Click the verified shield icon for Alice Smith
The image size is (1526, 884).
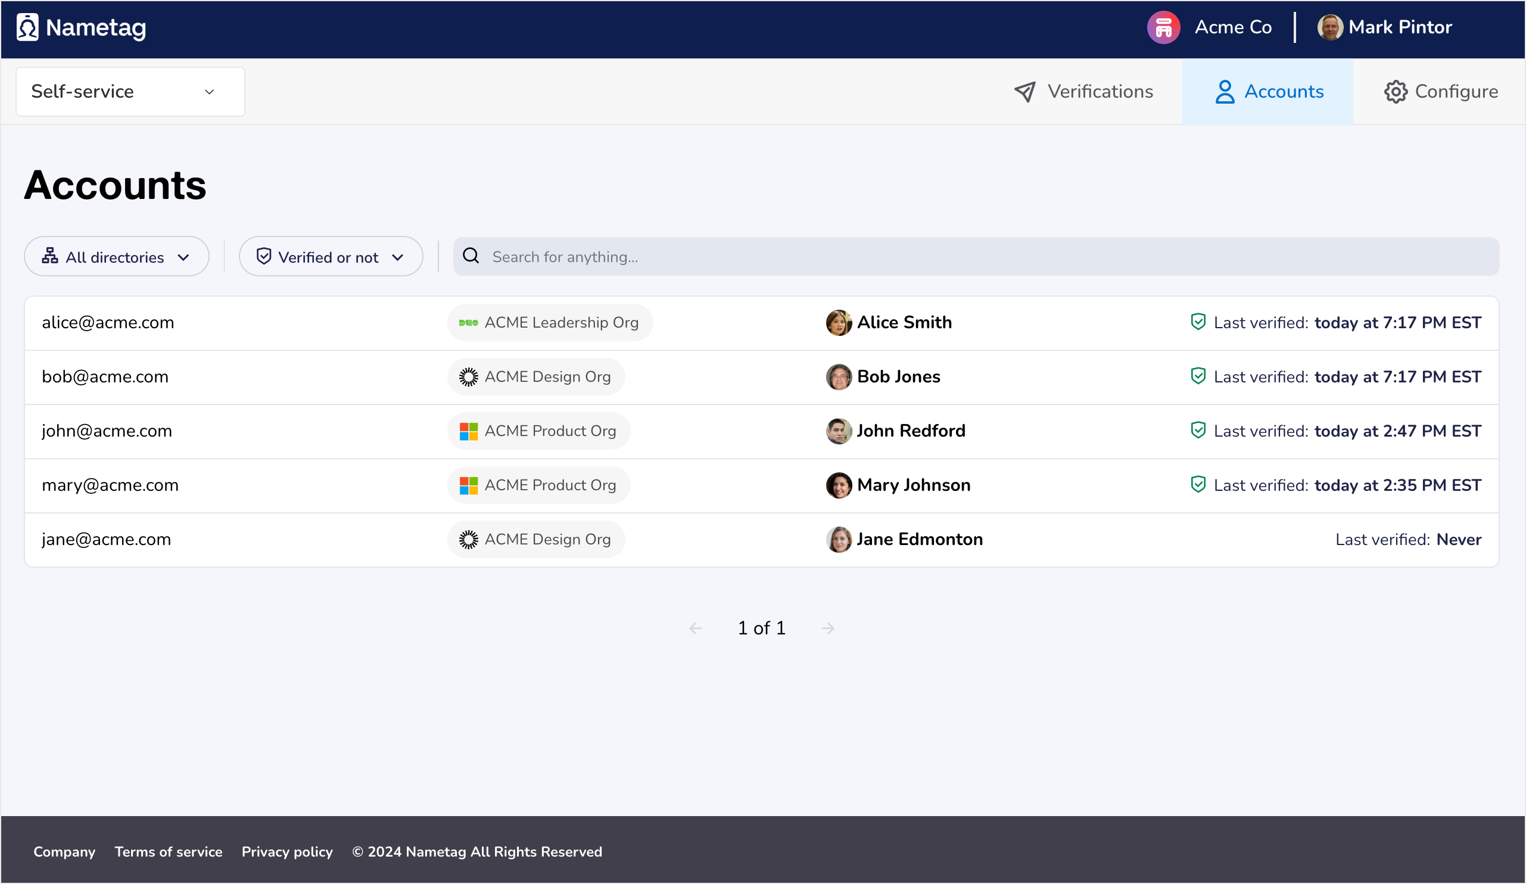pos(1198,322)
